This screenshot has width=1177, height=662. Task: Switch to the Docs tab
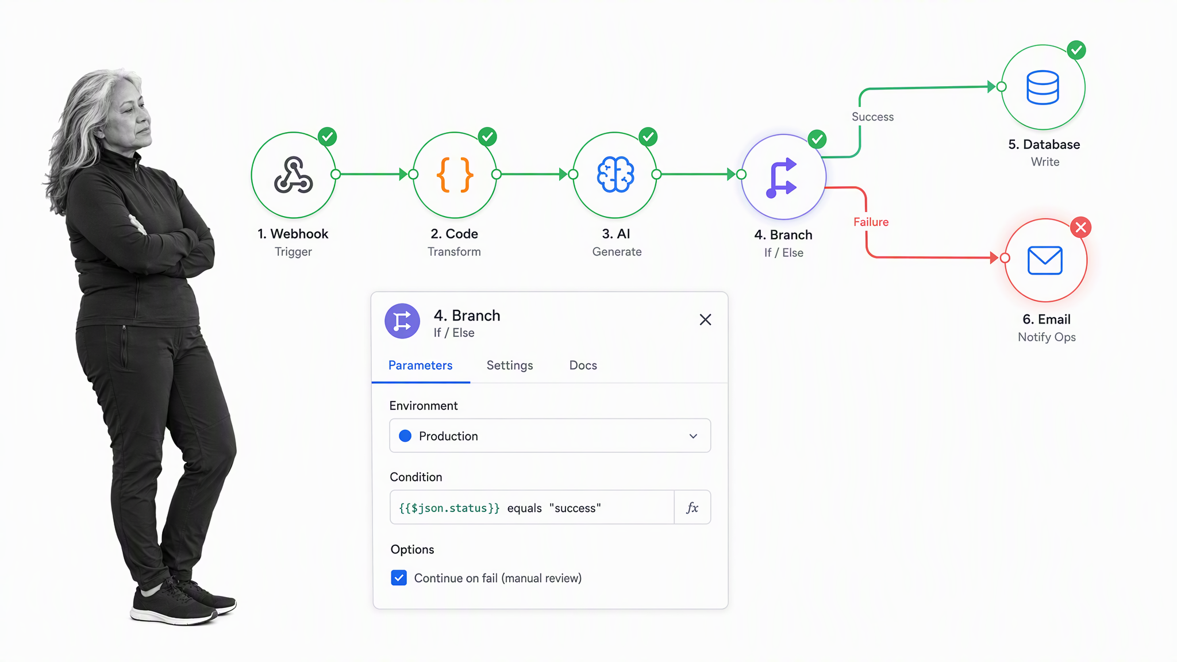click(x=583, y=365)
